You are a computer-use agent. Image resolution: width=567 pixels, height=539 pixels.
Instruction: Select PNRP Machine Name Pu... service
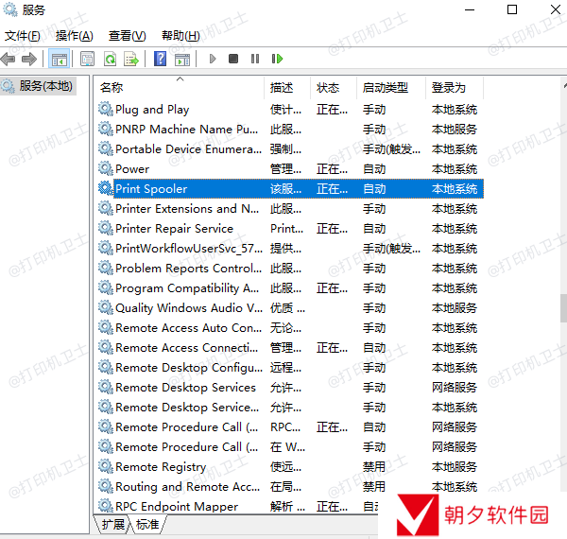[x=186, y=130]
